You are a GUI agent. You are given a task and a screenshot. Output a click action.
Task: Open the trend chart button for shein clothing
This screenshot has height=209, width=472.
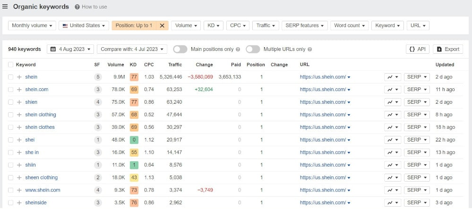[x=393, y=115]
